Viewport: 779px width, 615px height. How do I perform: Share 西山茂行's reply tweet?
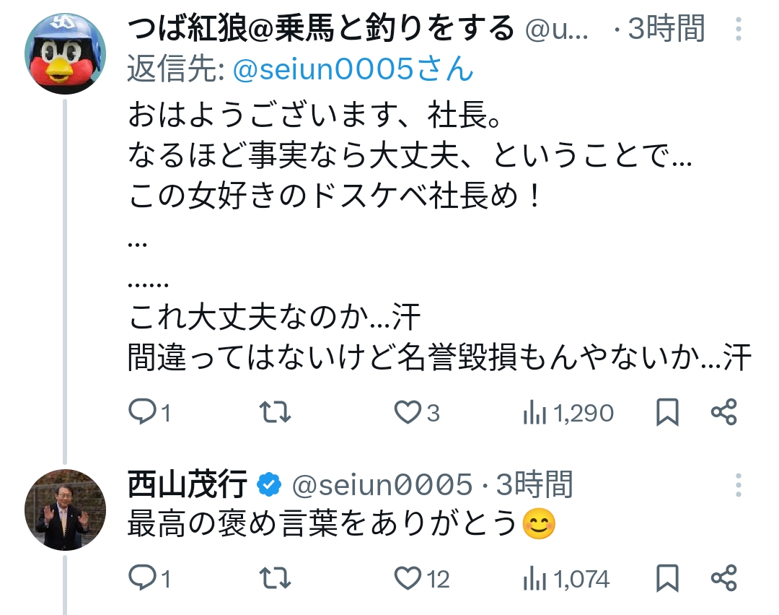pos(723,578)
